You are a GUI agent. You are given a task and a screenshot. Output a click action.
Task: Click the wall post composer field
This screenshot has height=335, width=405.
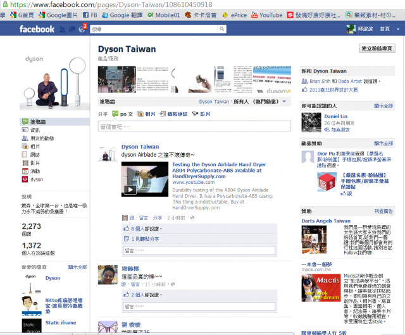[x=194, y=126]
